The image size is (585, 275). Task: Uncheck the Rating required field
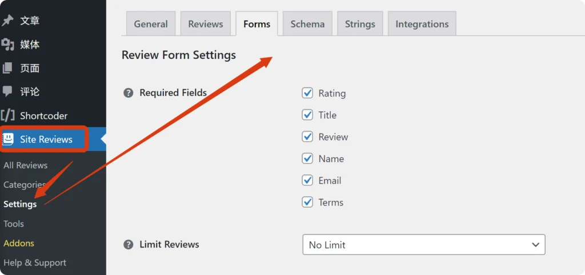pos(308,93)
